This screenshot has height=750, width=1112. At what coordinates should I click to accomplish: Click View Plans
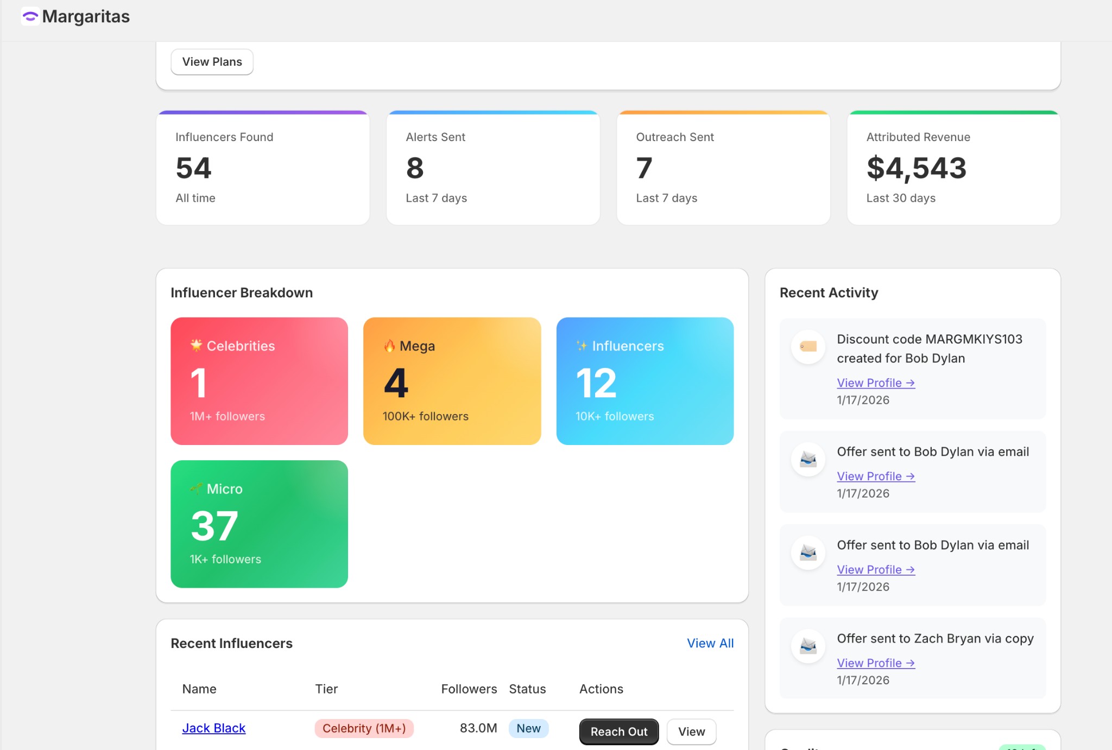(212, 61)
